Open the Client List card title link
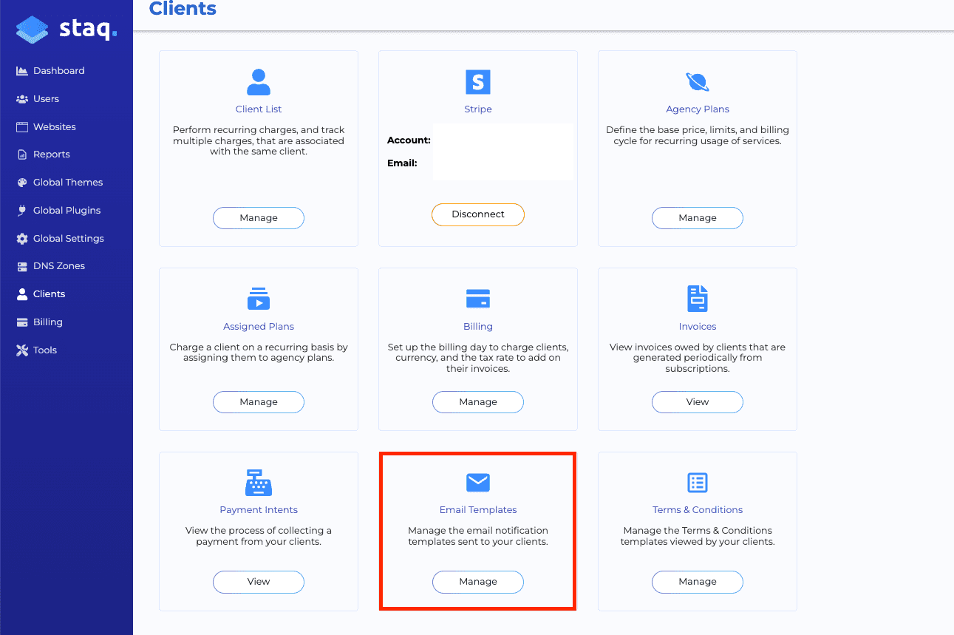 pyautogui.click(x=258, y=109)
